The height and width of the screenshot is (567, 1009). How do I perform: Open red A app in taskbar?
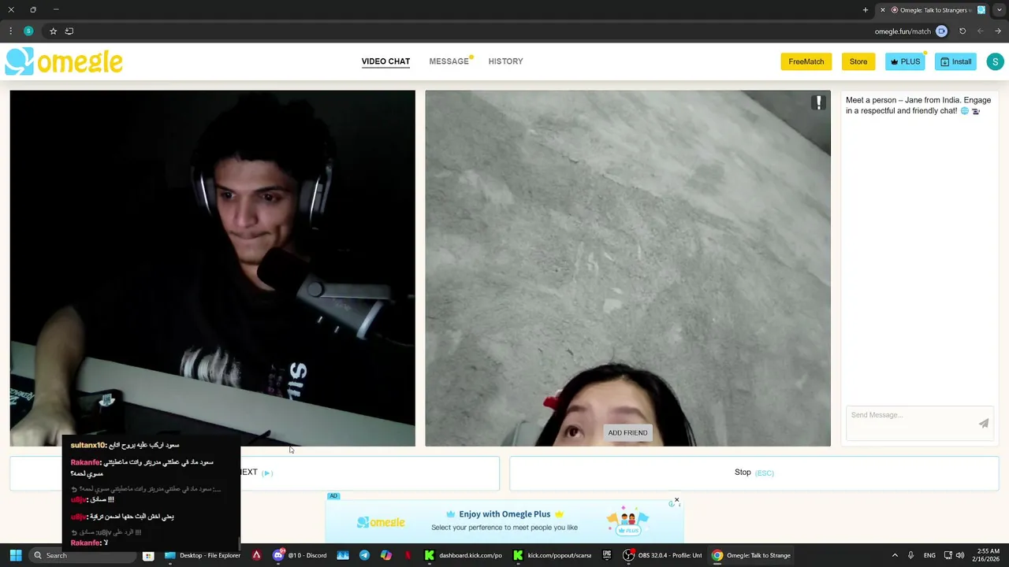point(256,555)
